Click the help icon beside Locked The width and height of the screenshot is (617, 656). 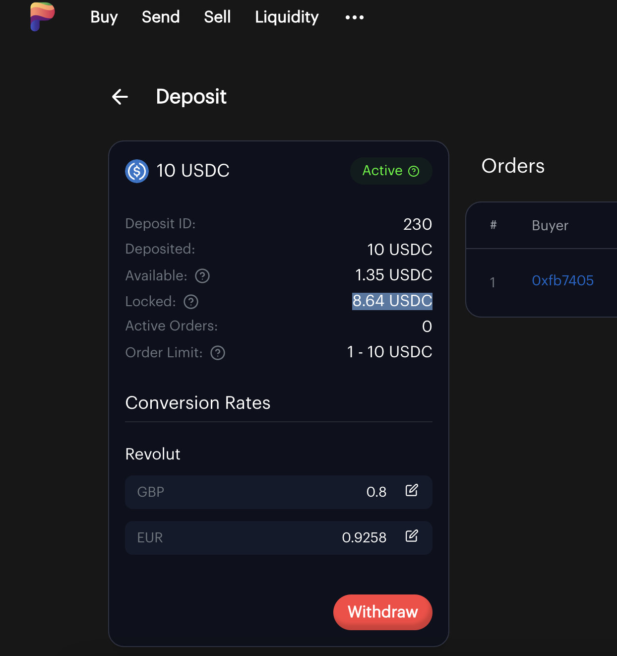(x=191, y=302)
